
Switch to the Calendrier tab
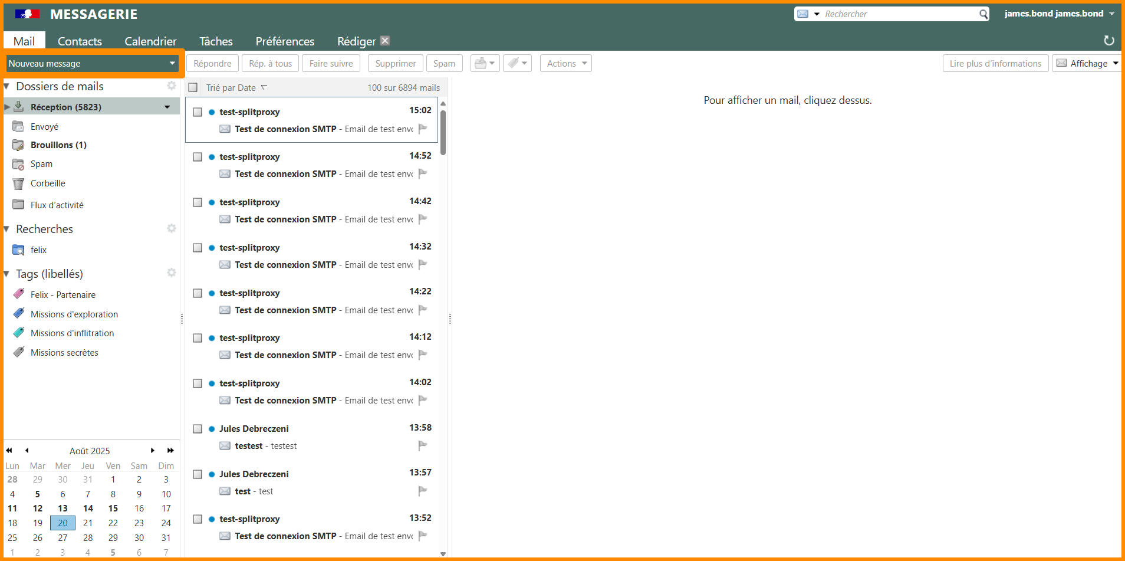(x=150, y=41)
